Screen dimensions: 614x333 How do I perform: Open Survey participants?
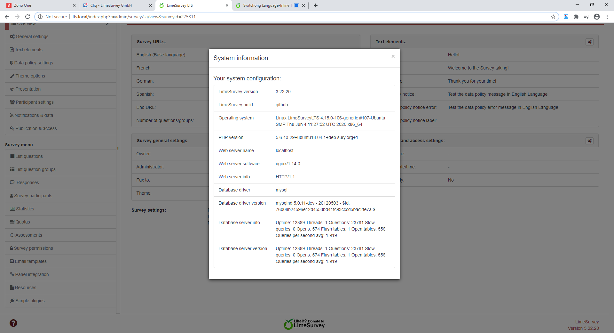[60, 196]
